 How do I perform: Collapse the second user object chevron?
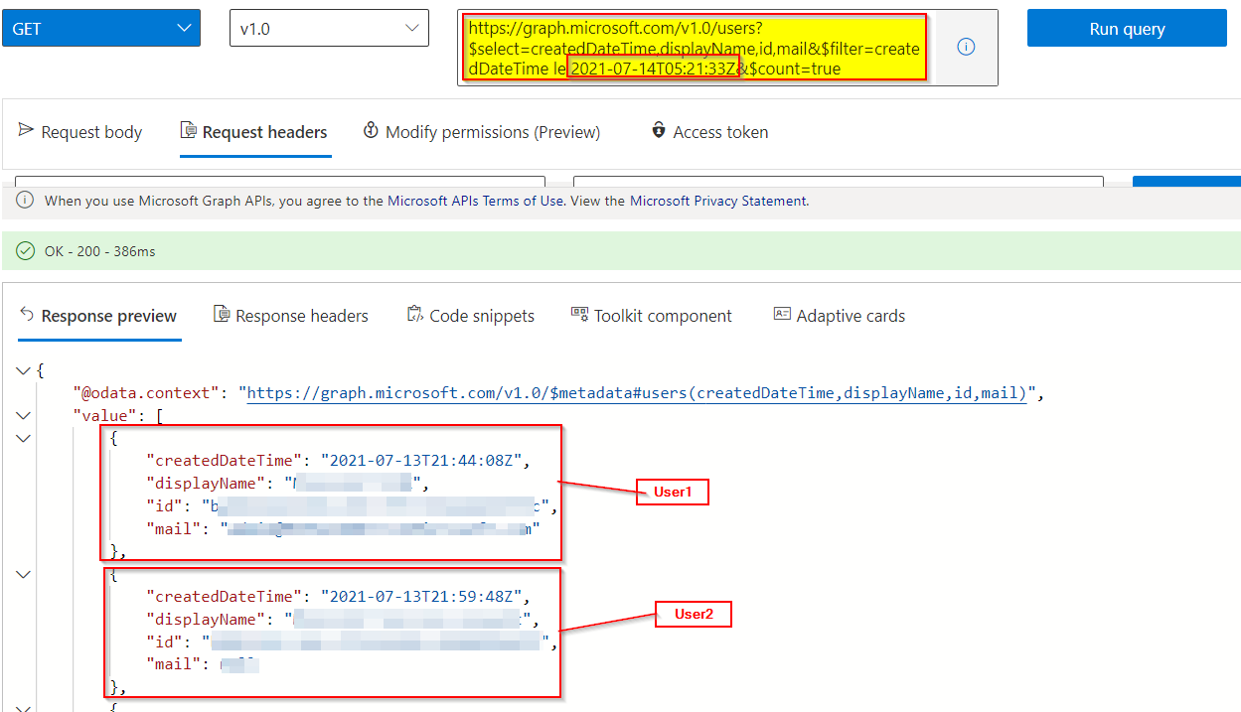(23, 574)
